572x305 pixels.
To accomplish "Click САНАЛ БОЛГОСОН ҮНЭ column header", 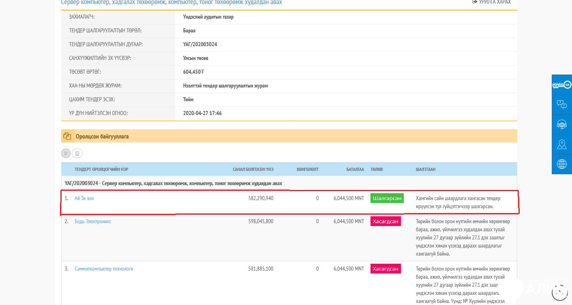I will click(x=253, y=169).
